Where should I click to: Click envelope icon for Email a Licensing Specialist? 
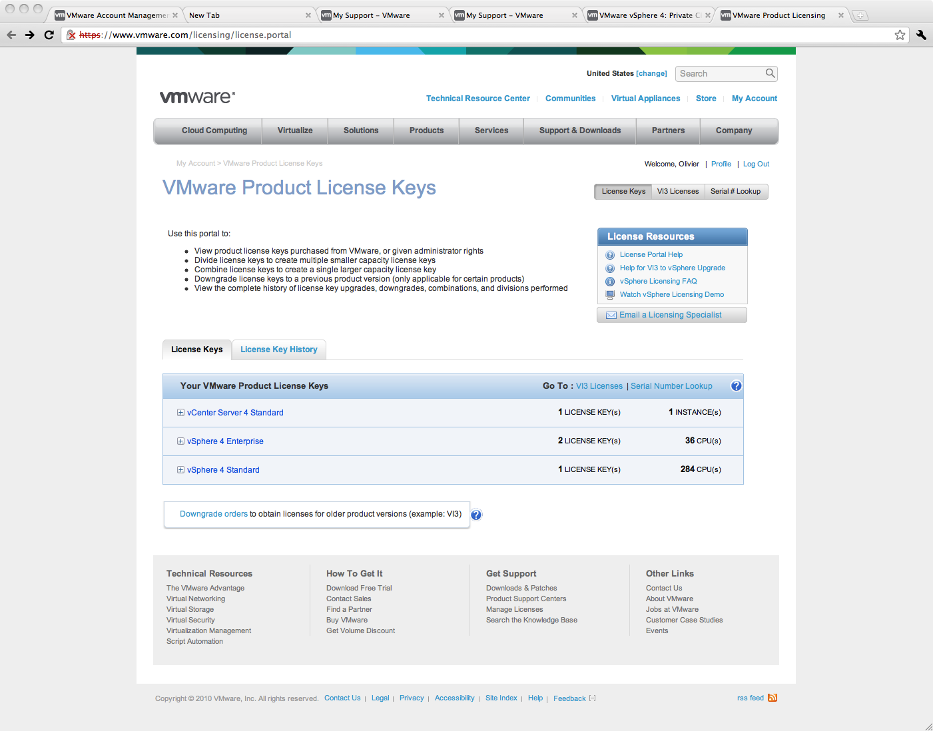611,315
